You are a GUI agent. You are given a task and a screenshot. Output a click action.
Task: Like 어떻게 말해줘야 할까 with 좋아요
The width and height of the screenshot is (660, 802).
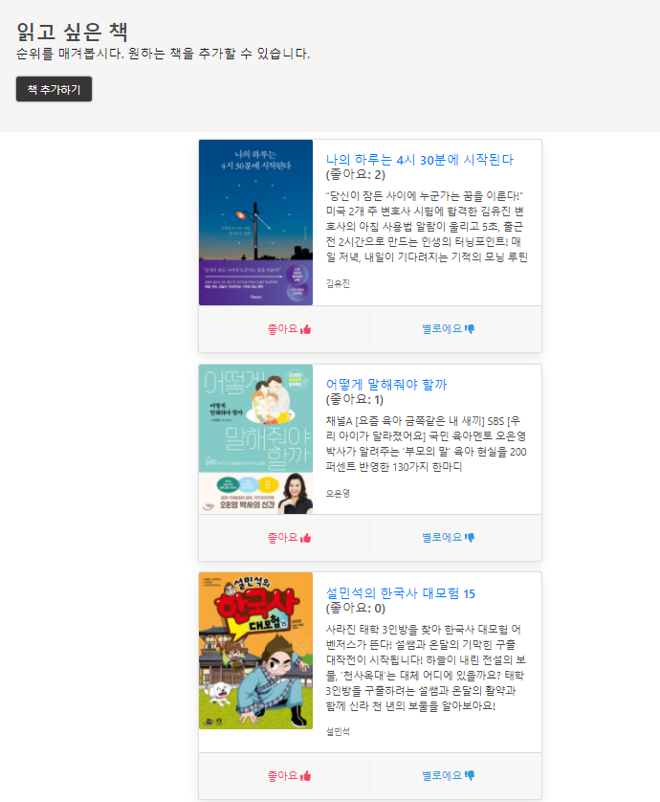point(289,538)
